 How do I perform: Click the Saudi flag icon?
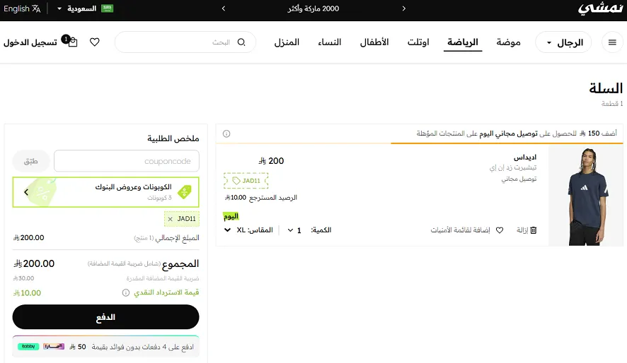107,8
